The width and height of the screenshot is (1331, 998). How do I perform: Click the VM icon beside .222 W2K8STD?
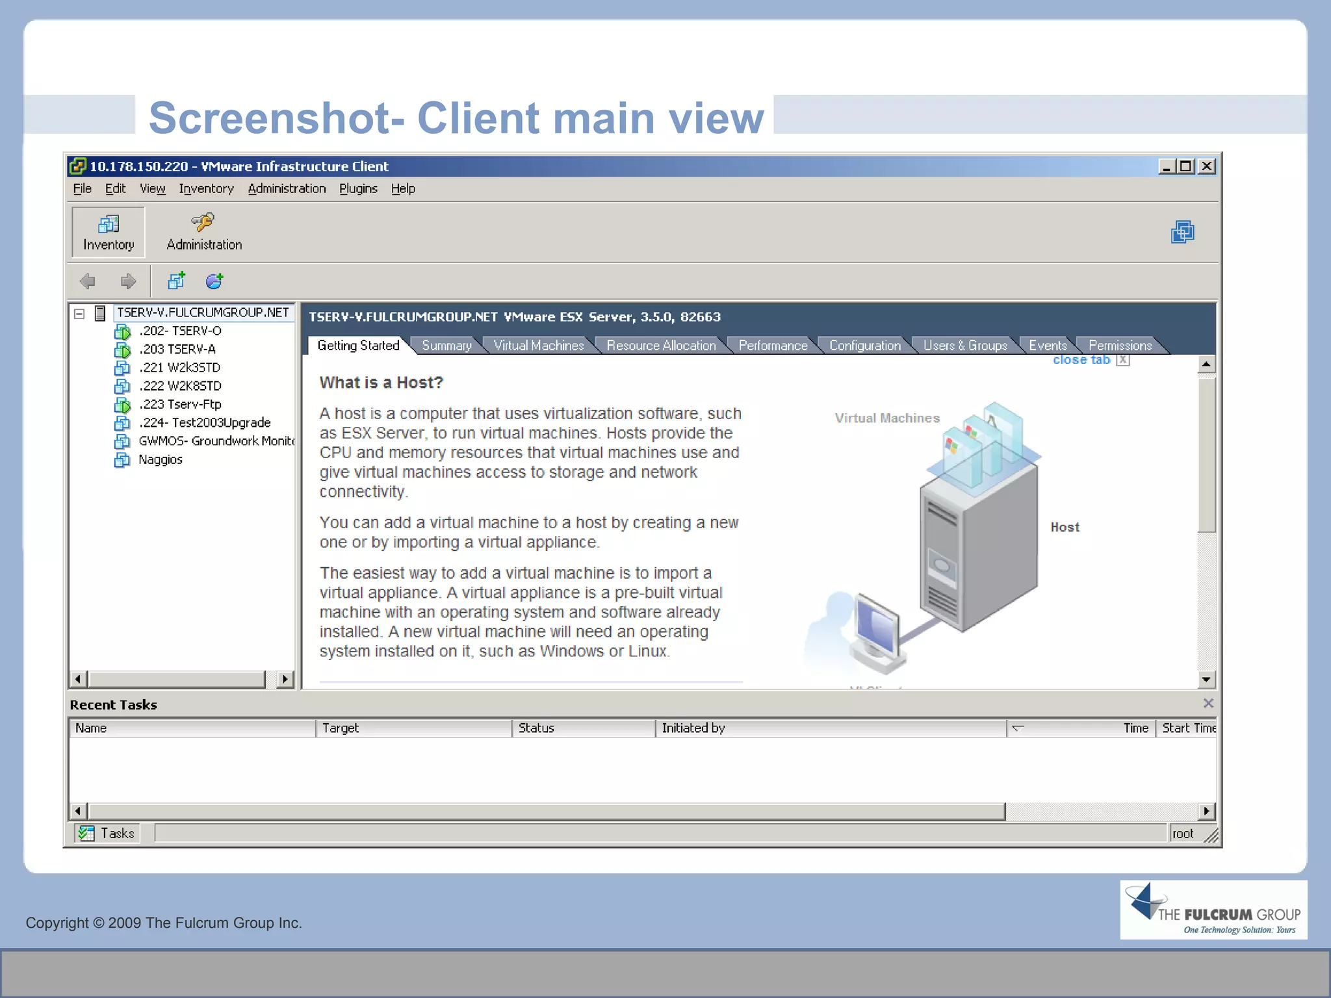(x=122, y=387)
